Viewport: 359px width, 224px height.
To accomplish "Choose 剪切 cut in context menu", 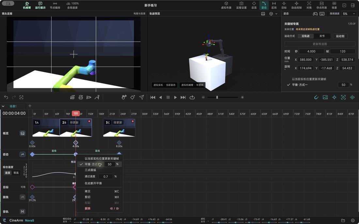I will click(100, 197).
